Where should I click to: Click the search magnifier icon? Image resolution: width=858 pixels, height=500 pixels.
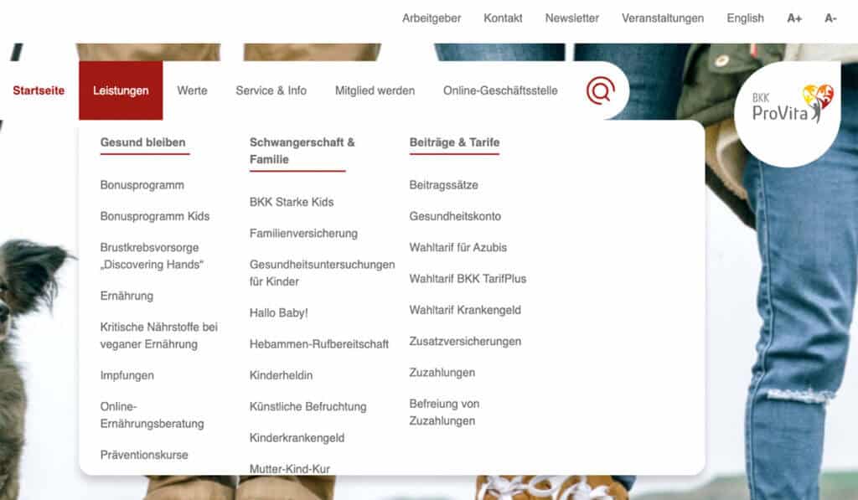(600, 90)
